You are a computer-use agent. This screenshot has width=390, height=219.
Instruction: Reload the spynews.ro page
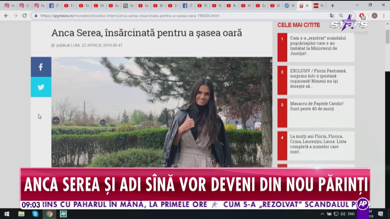tap(25, 16)
